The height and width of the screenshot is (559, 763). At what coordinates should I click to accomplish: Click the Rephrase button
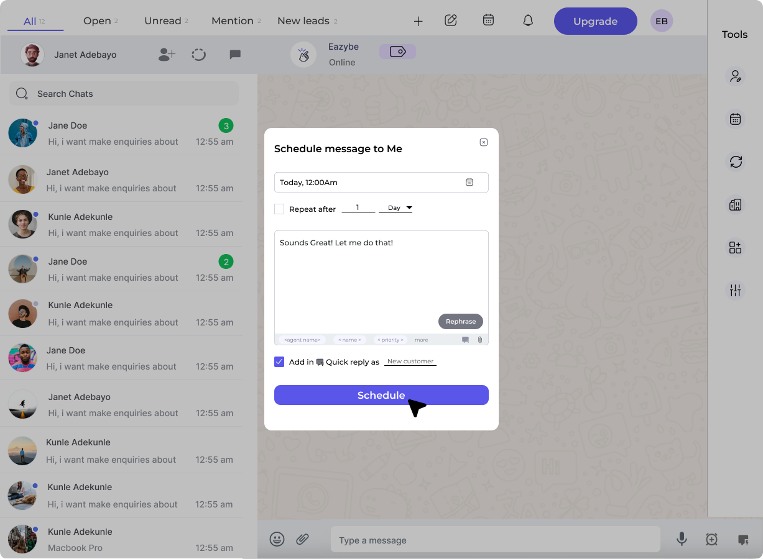pos(460,321)
